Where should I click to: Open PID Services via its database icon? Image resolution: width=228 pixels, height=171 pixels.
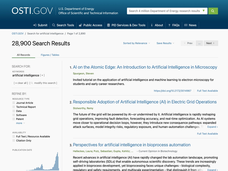[108, 25]
